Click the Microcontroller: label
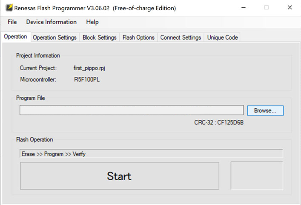 [x=38, y=79]
